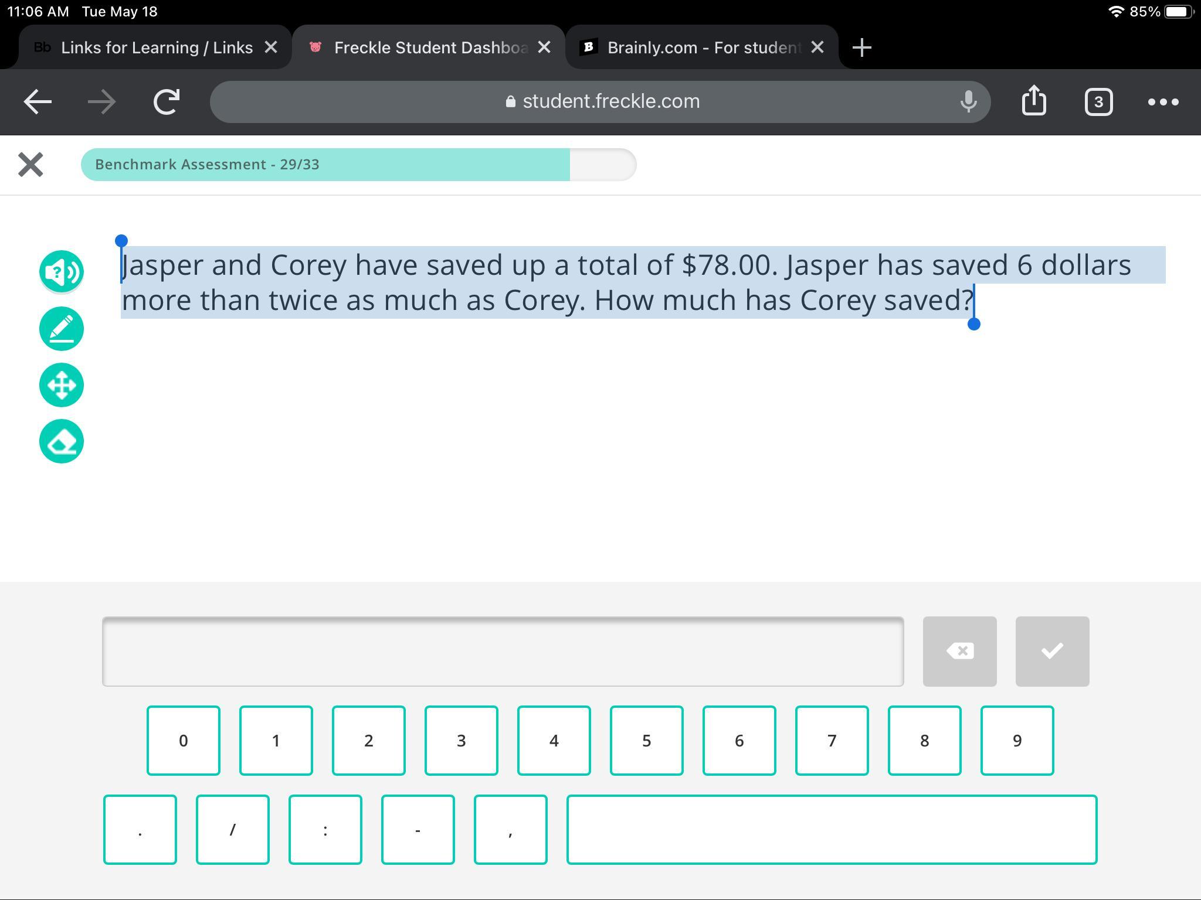Image resolution: width=1201 pixels, height=900 pixels.
Task: Select the eraser tool
Action: (x=62, y=441)
